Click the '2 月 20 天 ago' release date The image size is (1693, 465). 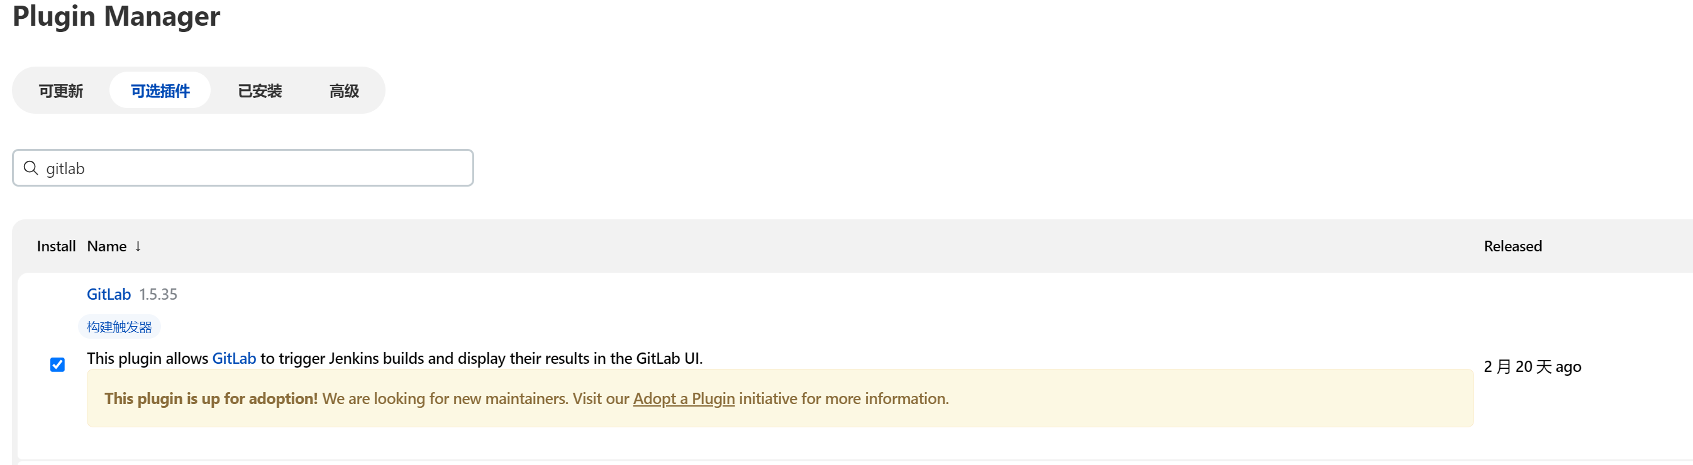tap(1532, 366)
